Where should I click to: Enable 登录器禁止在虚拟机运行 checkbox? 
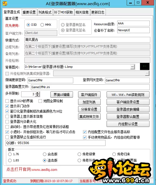click(7, 137)
